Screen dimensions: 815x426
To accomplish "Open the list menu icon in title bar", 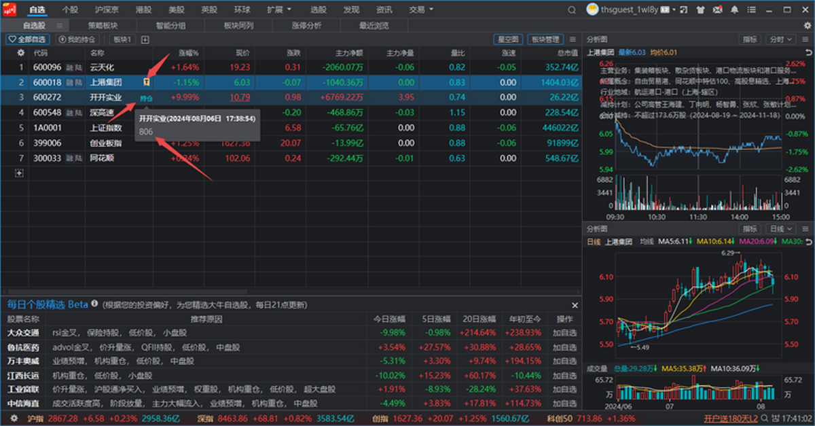I will pyautogui.click(x=753, y=10).
